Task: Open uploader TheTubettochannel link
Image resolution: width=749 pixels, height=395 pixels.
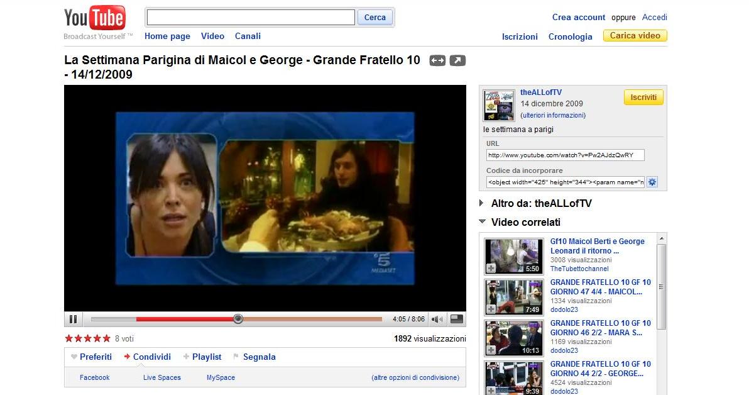Action: (579, 269)
